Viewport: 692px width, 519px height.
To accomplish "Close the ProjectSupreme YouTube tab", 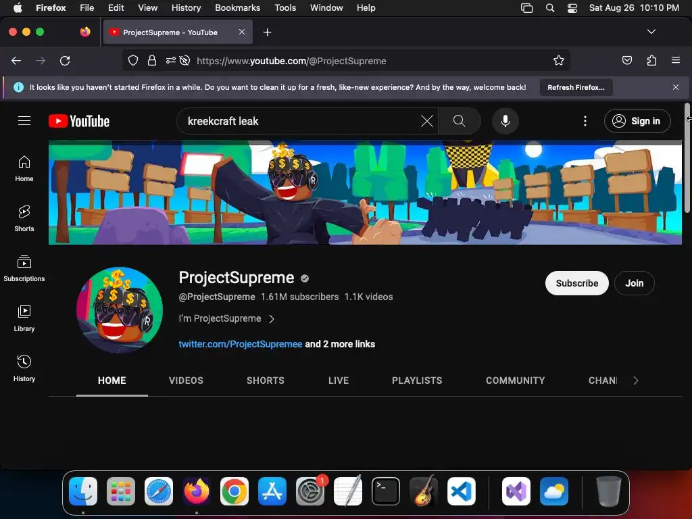I will point(242,32).
